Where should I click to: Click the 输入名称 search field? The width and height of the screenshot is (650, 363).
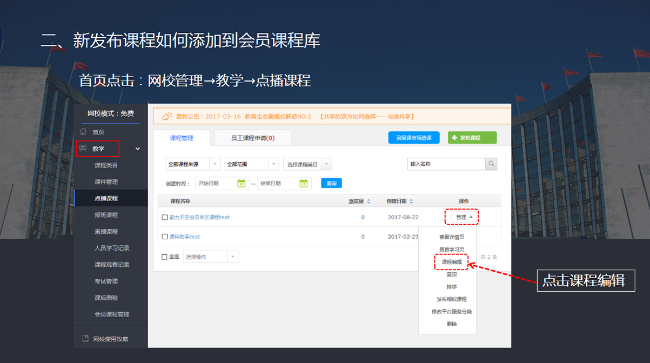tap(446, 164)
